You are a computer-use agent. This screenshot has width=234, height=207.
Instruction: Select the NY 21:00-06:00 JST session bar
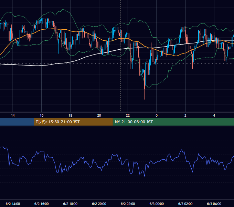173,122
